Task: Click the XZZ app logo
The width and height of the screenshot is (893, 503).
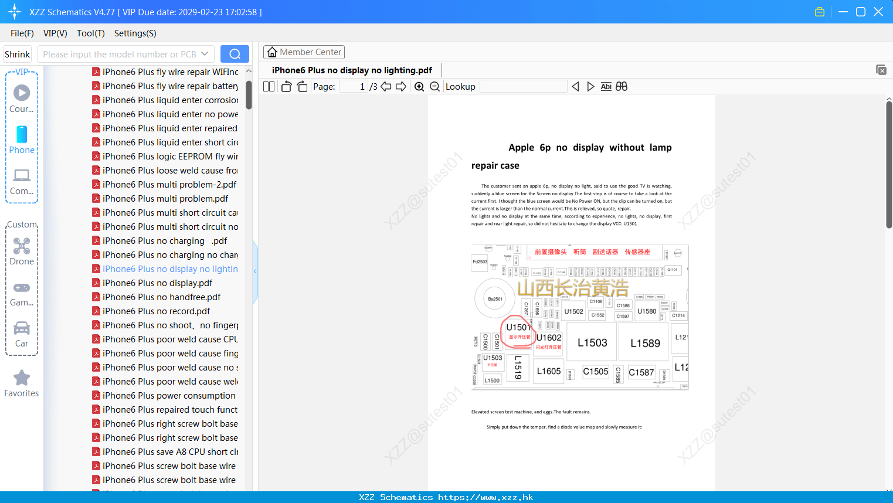Action: tap(14, 12)
